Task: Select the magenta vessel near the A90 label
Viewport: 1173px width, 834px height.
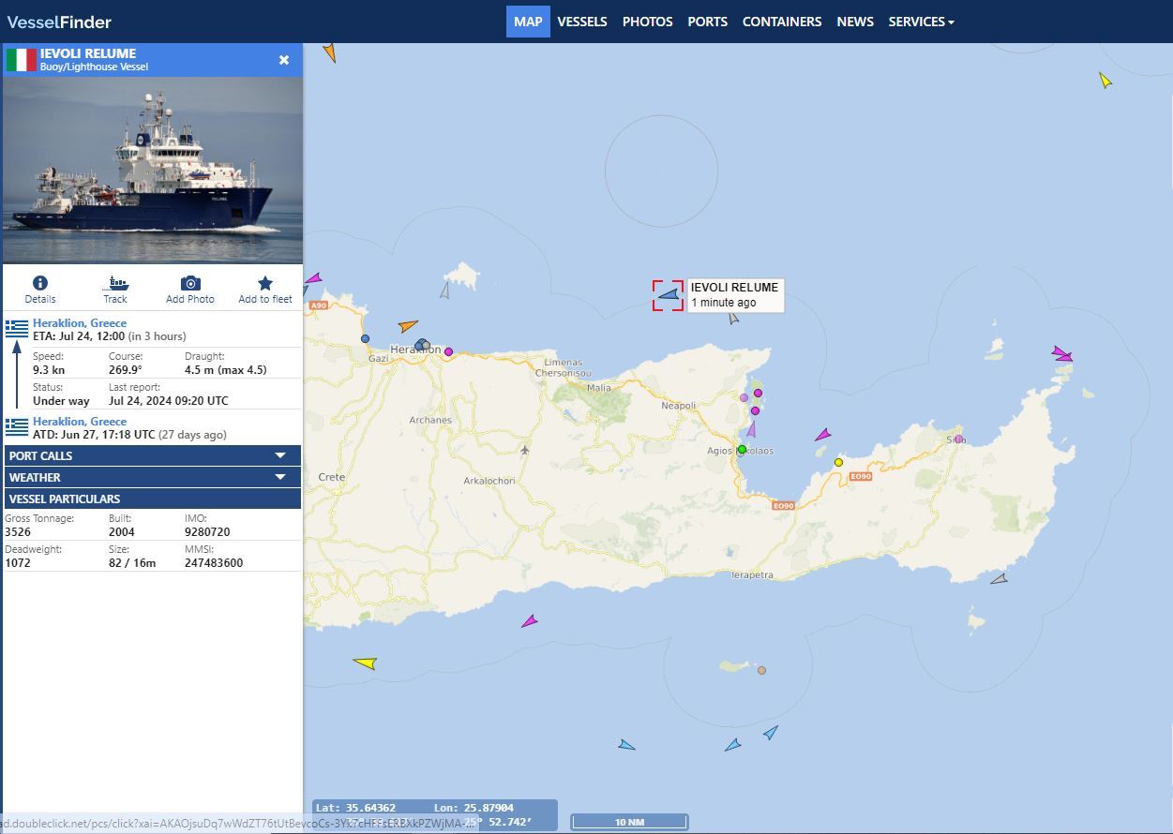Action: 313,278
